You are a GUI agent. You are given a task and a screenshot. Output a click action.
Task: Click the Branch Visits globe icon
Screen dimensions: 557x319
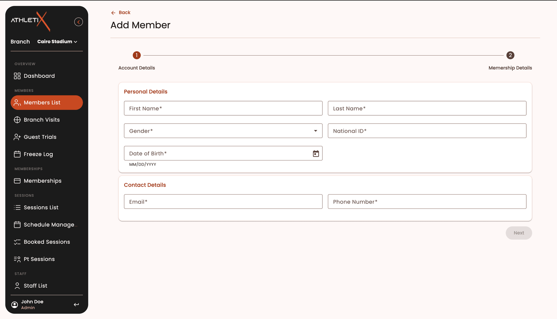(x=17, y=120)
